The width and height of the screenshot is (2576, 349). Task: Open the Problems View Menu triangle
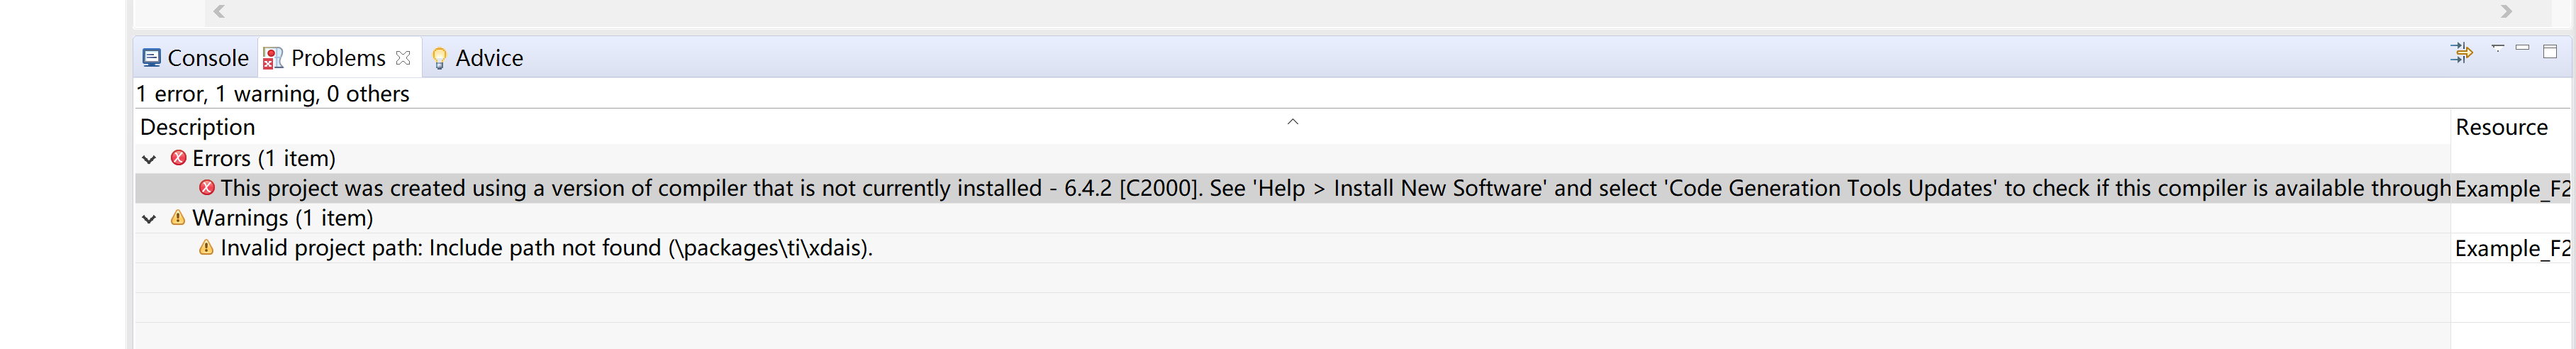(x=2497, y=48)
